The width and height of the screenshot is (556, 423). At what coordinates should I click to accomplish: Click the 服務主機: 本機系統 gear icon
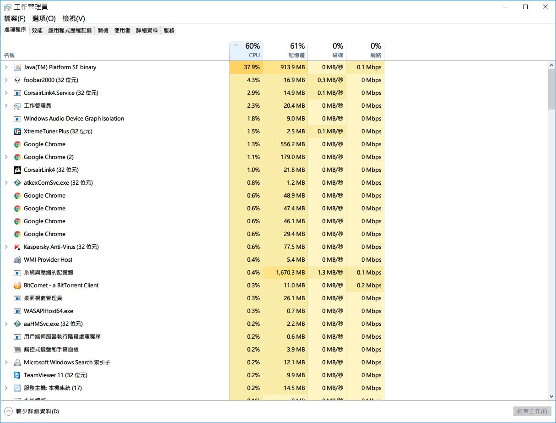pyautogui.click(x=17, y=388)
